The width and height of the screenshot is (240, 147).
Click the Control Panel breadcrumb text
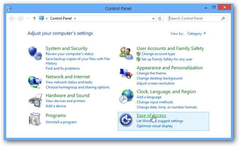pos(61,18)
